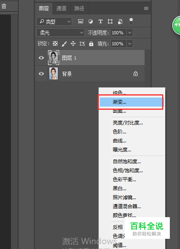Expand the 不透明度 opacity slider arrow
This screenshot has width=180, height=249.
click(x=130, y=33)
